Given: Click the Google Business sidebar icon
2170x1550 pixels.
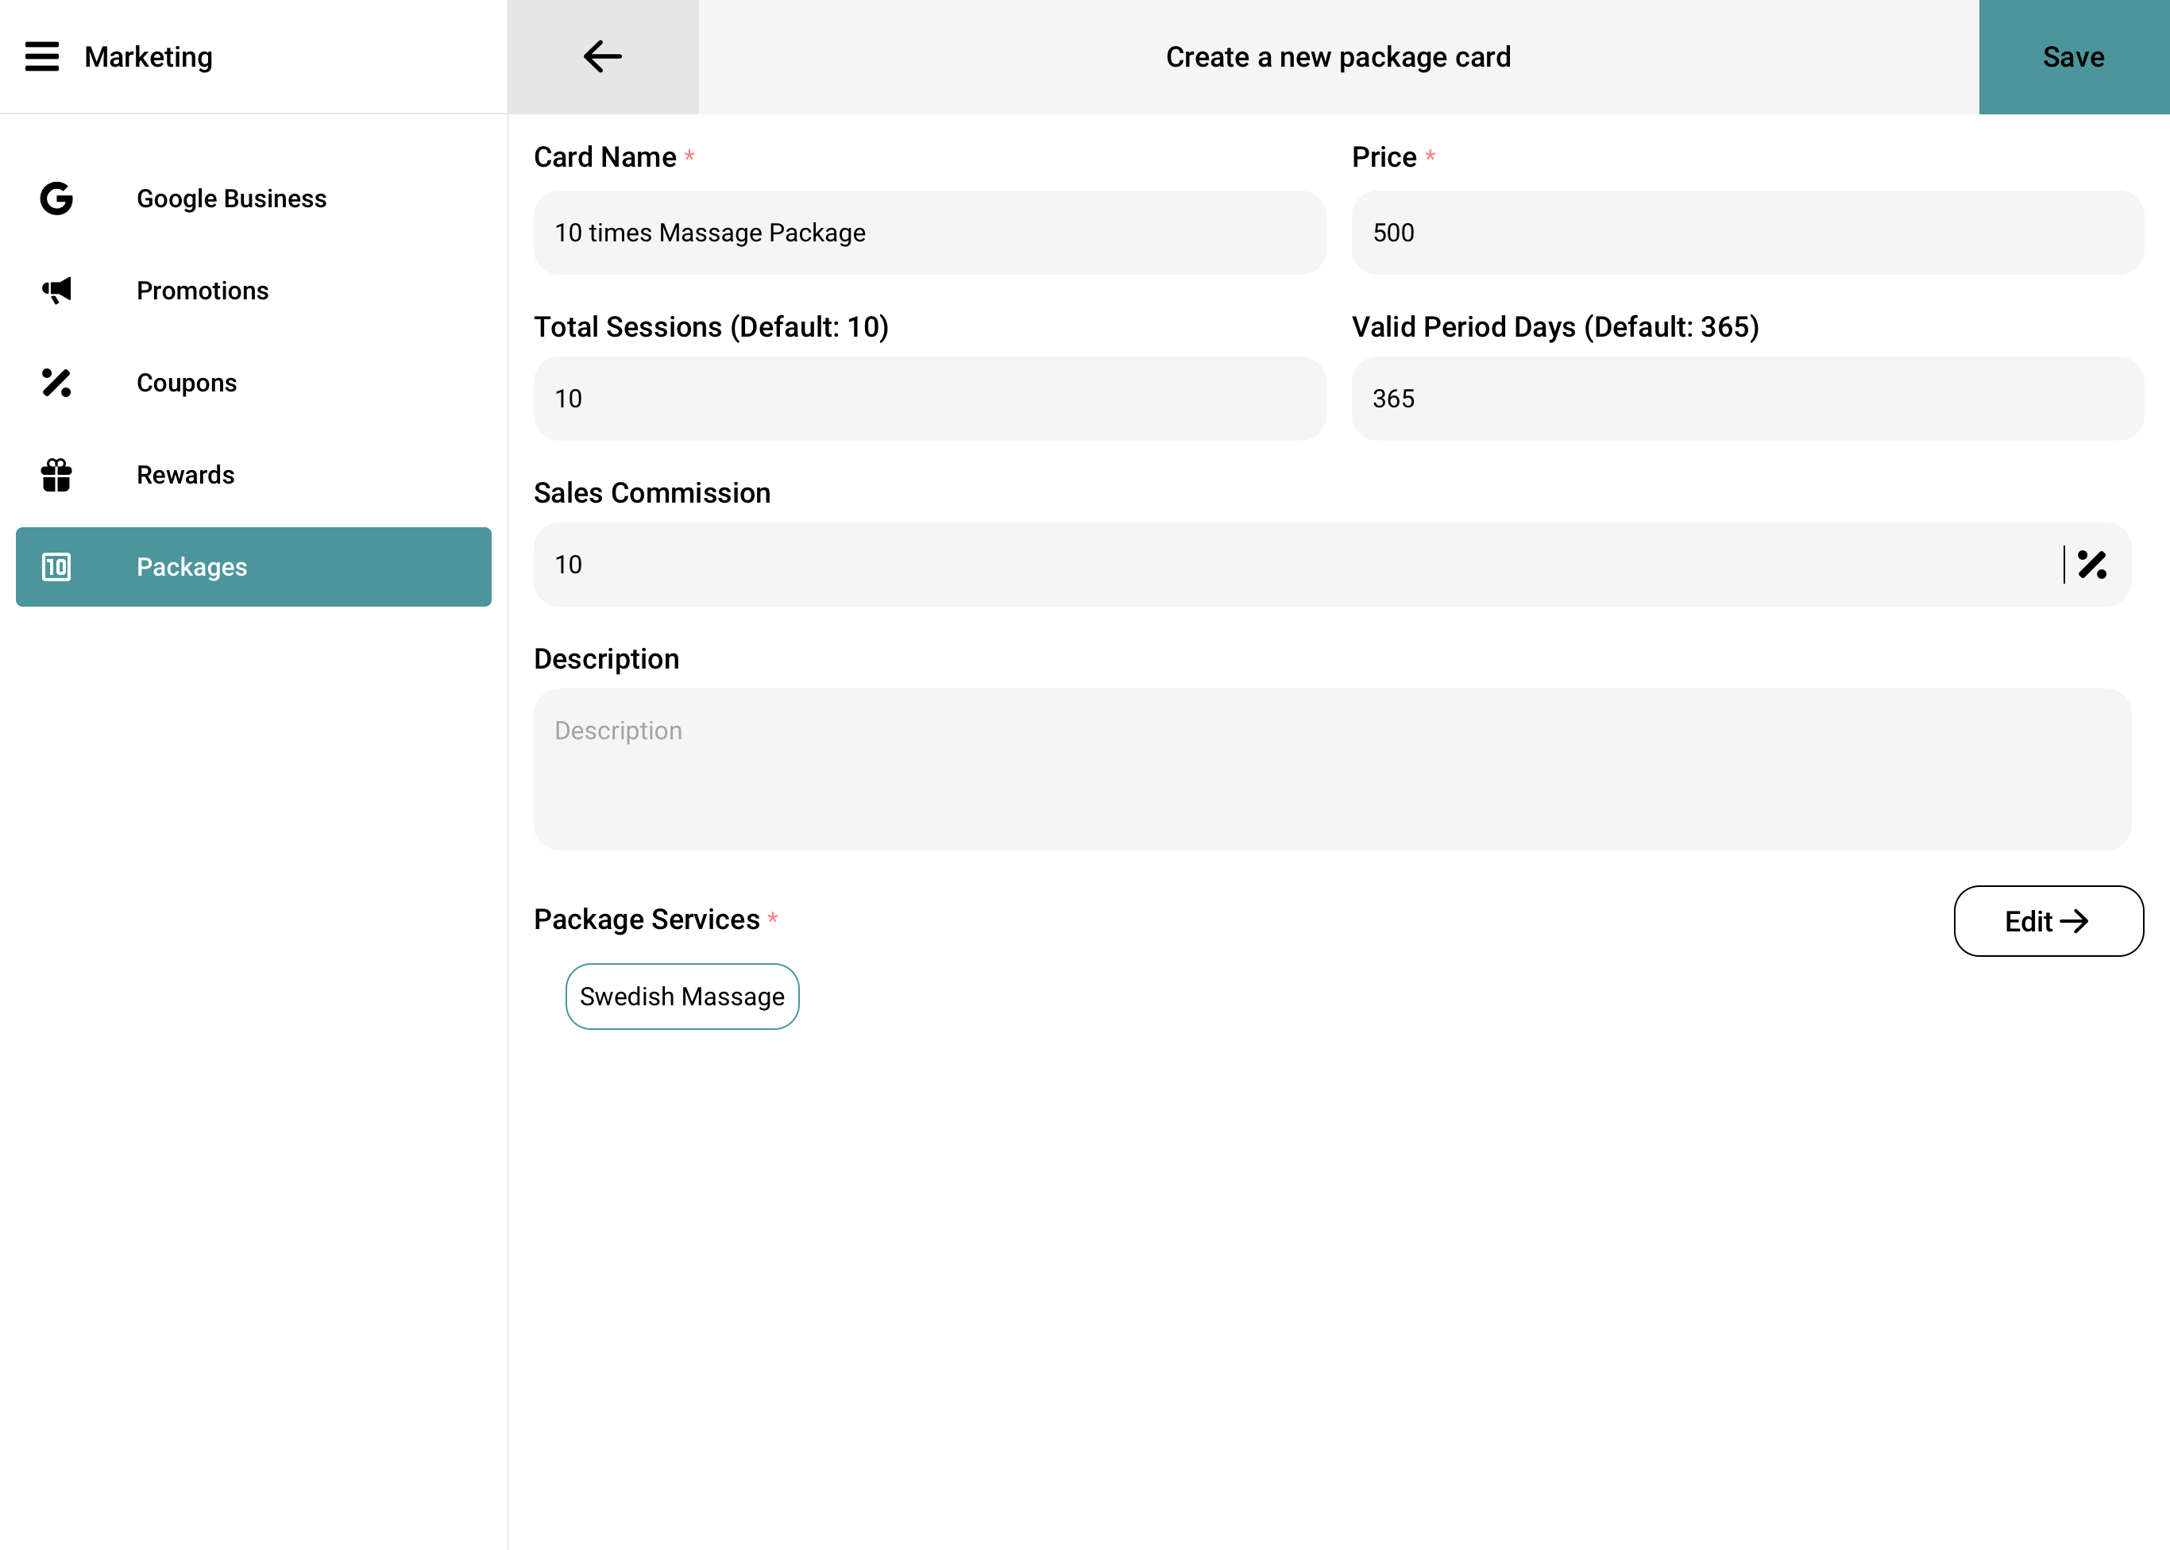Looking at the screenshot, I should tap(57, 198).
